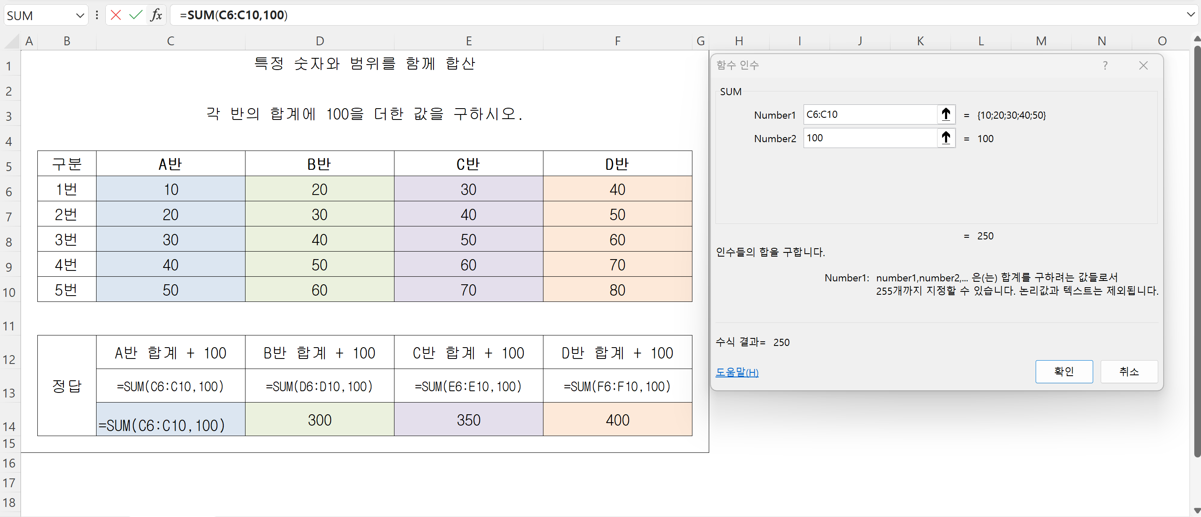Click the formula bar options dots
The image size is (1201, 517).
pos(97,15)
